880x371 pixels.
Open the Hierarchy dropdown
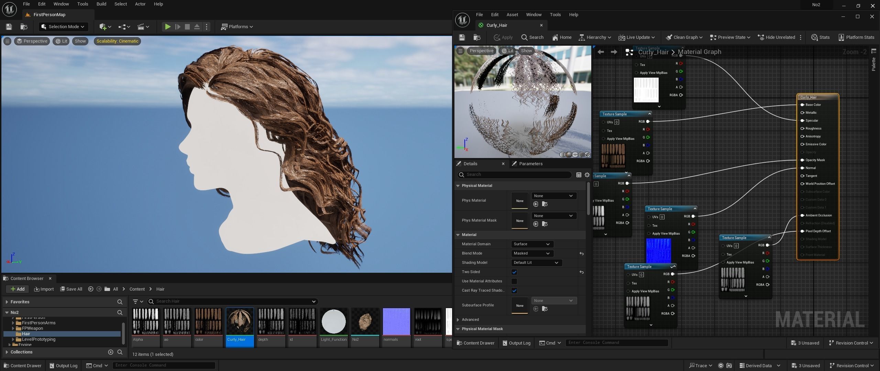pyautogui.click(x=595, y=37)
